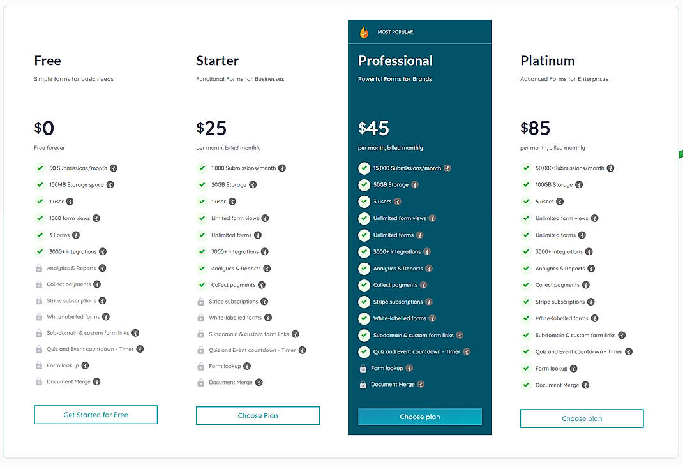
Task: Click Platinum 'Unlimited form views' text
Action: click(562, 218)
